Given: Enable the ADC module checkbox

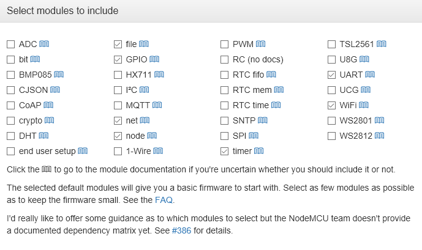Looking at the screenshot, I should click(x=11, y=45).
